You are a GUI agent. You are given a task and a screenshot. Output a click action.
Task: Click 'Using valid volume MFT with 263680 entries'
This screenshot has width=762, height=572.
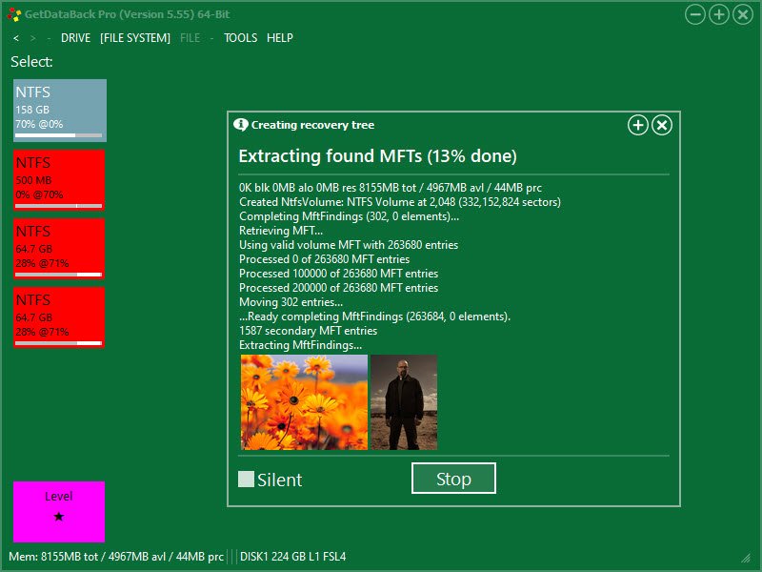(349, 245)
